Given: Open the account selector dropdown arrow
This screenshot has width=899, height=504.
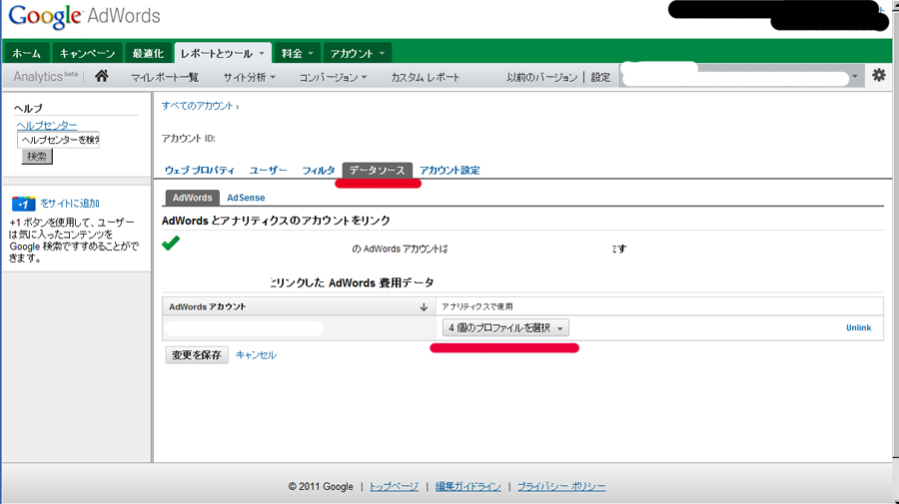Looking at the screenshot, I should click(854, 76).
